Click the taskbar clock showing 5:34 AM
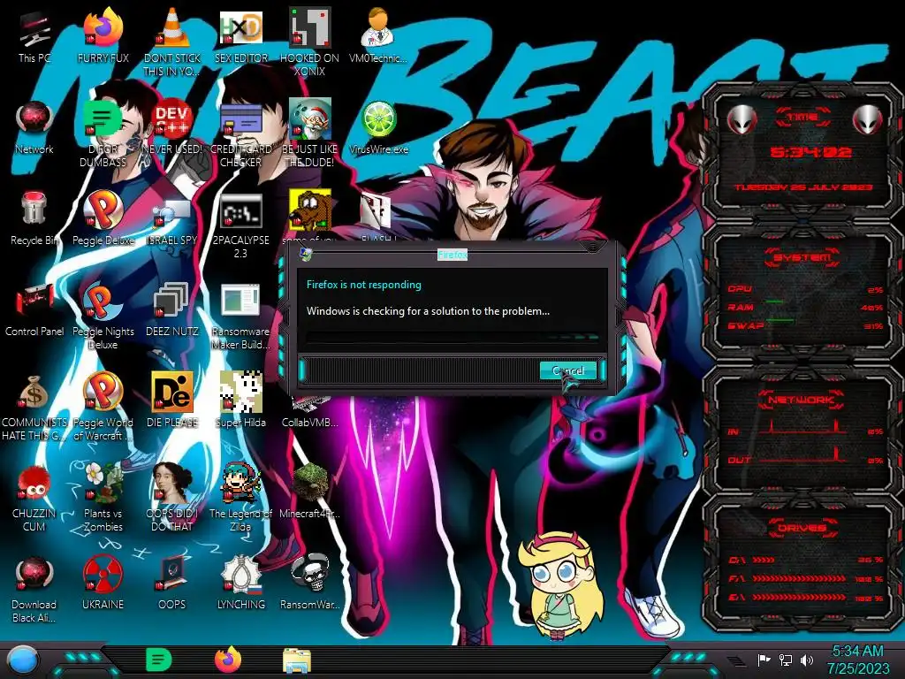 click(858, 660)
